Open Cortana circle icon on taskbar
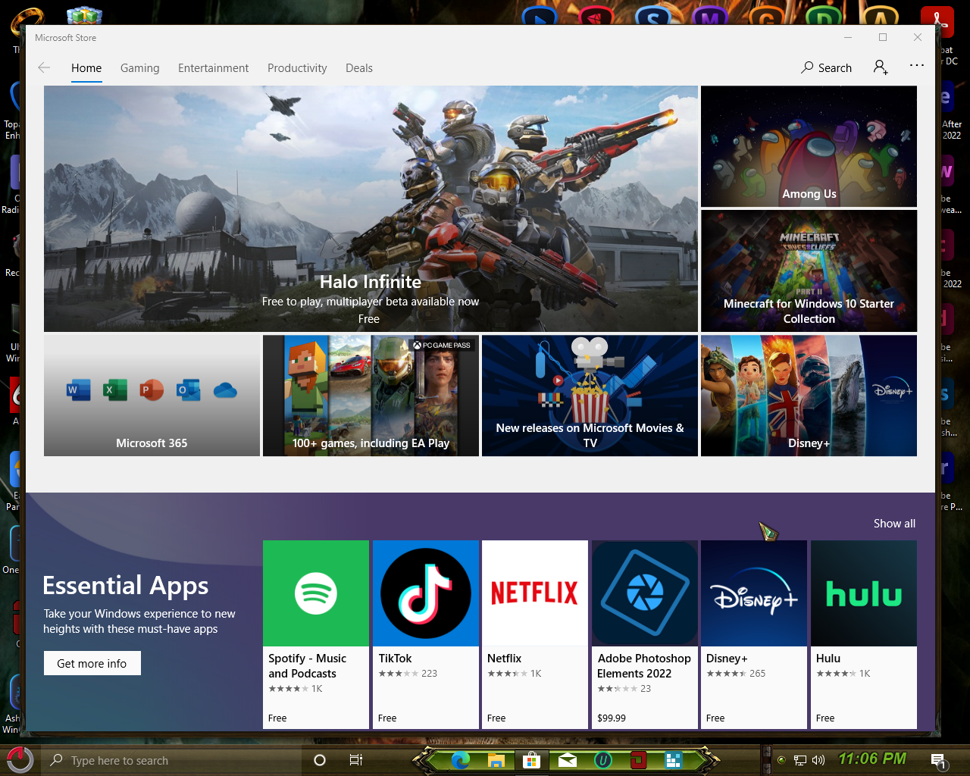Viewport: 970px width, 776px height. tap(320, 760)
